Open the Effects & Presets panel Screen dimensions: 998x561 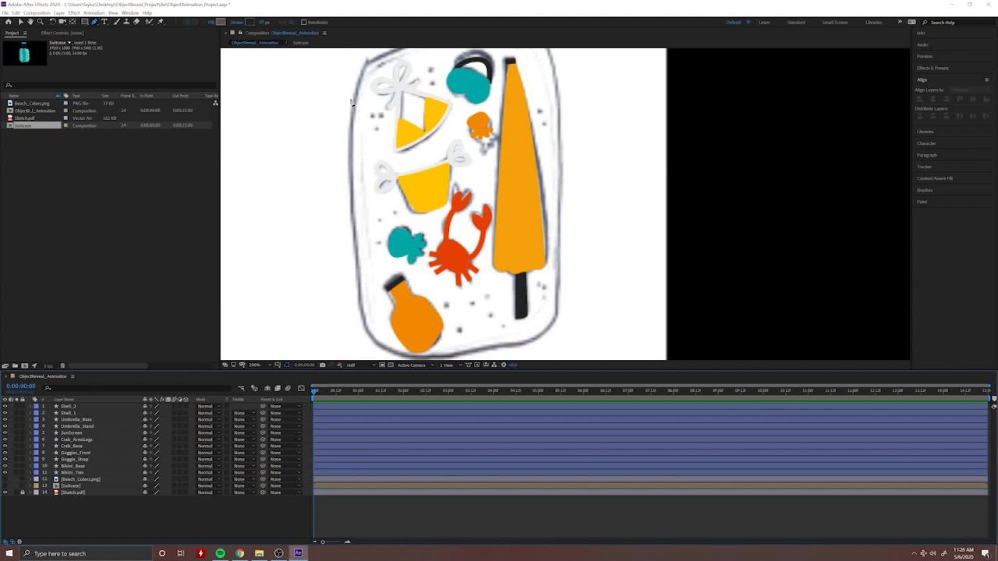point(933,68)
